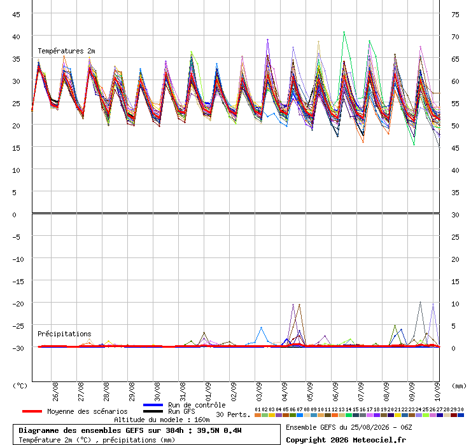This screenshot has height=445, width=471.
Task: Click the 70 value on precipitation axis
Action: point(455,37)
